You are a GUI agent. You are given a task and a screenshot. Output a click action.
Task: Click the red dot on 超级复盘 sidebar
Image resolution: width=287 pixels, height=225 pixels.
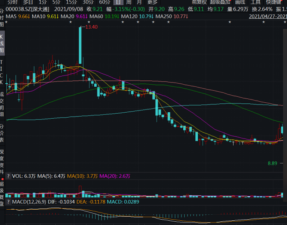coord(2,178)
